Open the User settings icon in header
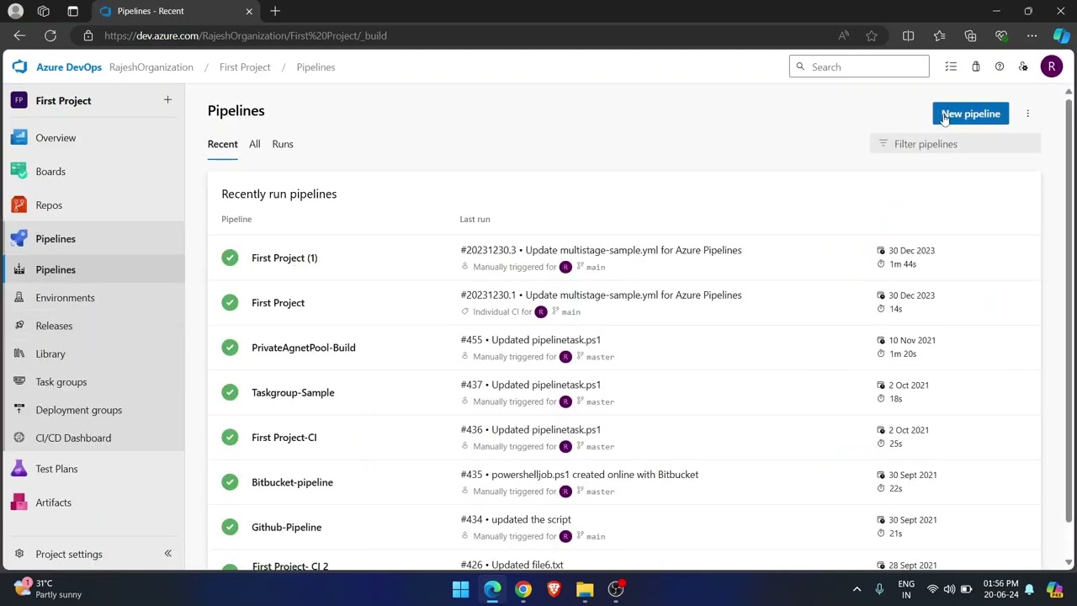This screenshot has width=1077, height=606. tap(1023, 66)
